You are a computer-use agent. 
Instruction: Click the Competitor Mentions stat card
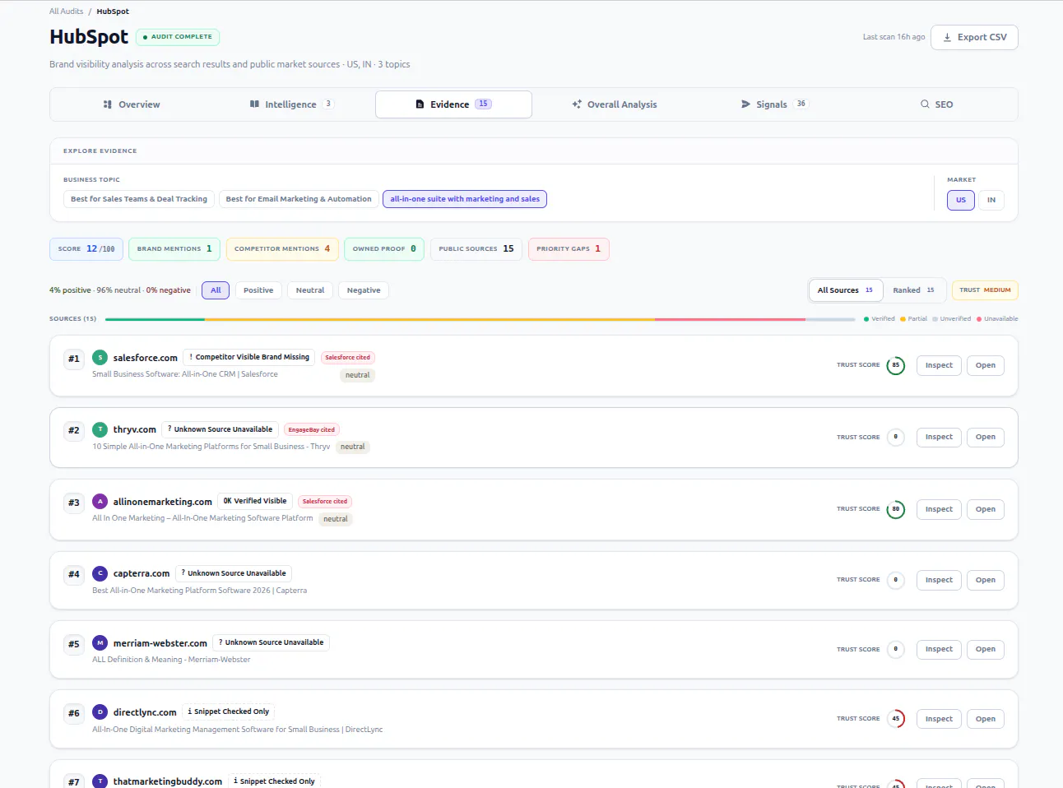tap(282, 249)
